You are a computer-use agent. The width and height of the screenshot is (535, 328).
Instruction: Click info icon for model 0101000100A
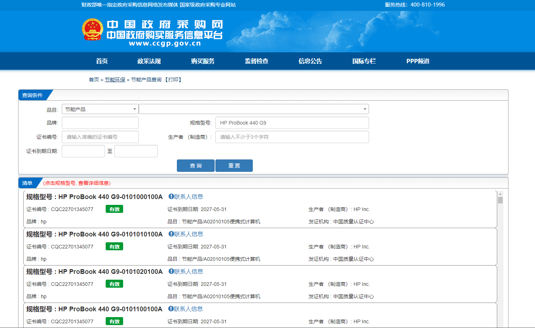tap(171, 197)
